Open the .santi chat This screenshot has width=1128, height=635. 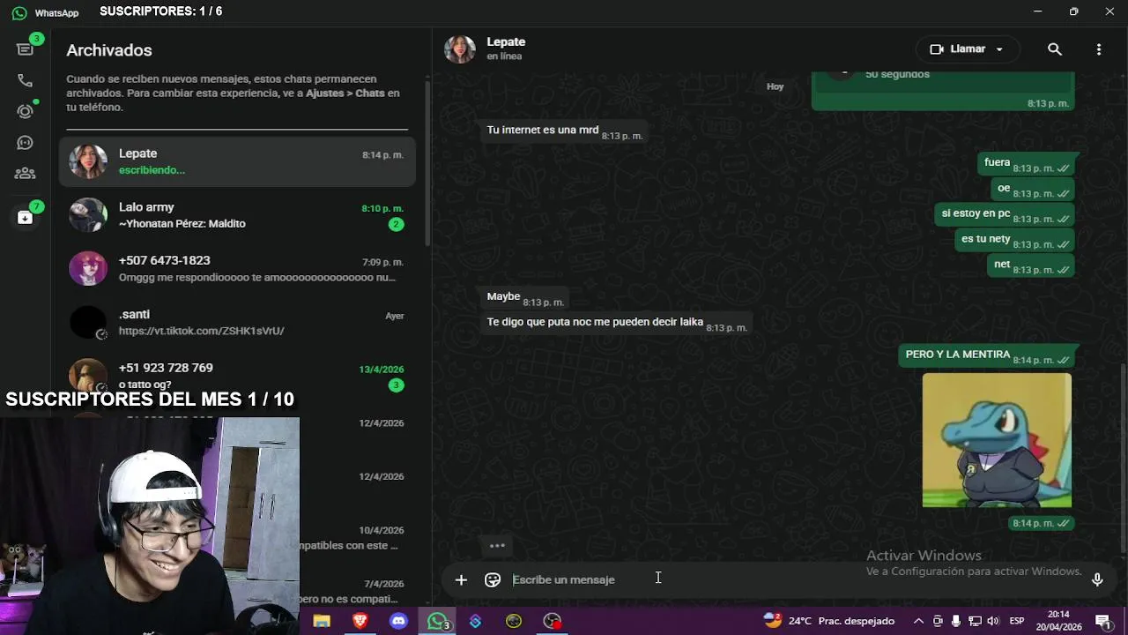point(237,323)
